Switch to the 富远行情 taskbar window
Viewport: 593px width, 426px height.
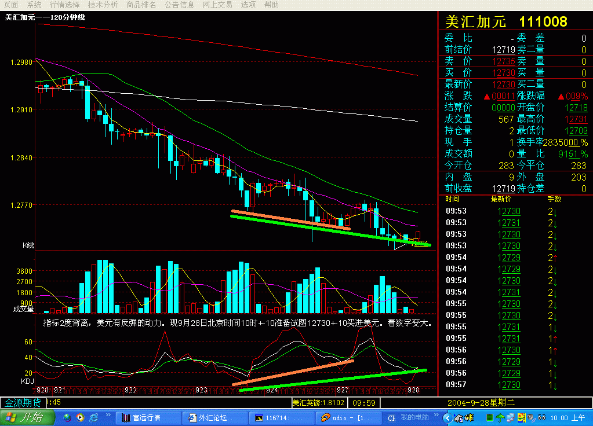tap(148, 418)
